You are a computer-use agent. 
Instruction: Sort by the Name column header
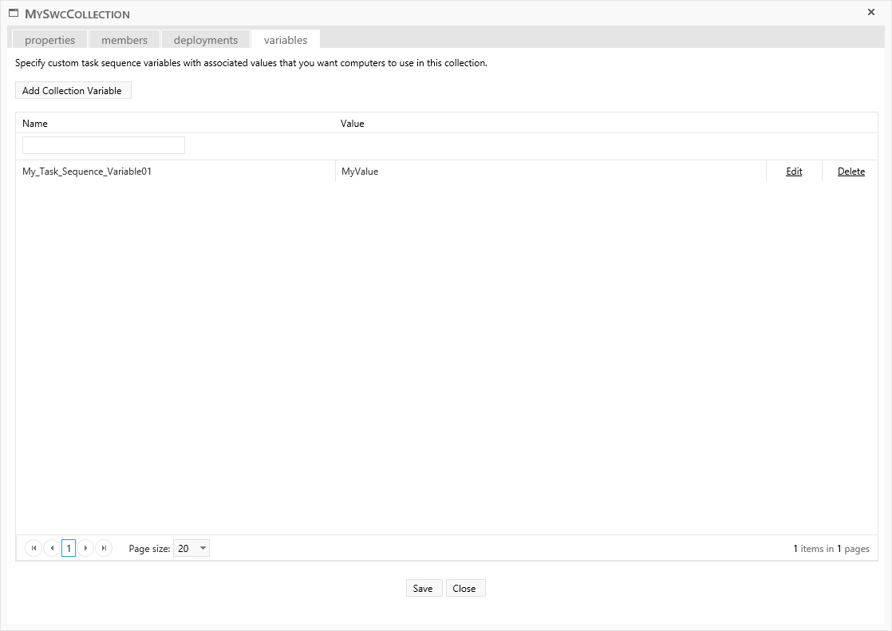point(35,124)
